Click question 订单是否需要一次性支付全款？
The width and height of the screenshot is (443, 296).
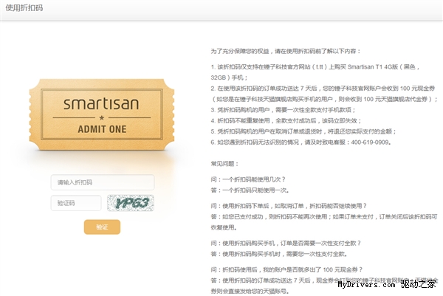pyautogui.click(x=286, y=243)
